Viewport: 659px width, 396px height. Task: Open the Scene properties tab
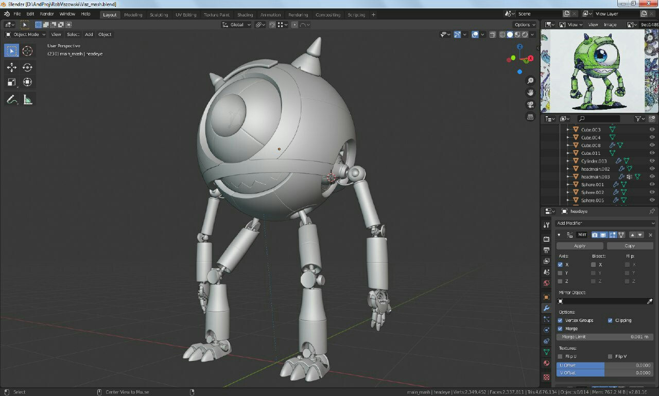546,272
